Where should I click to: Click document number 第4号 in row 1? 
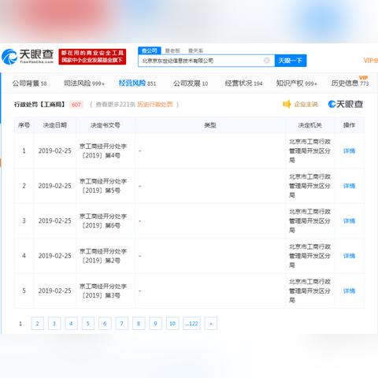pos(103,151)
